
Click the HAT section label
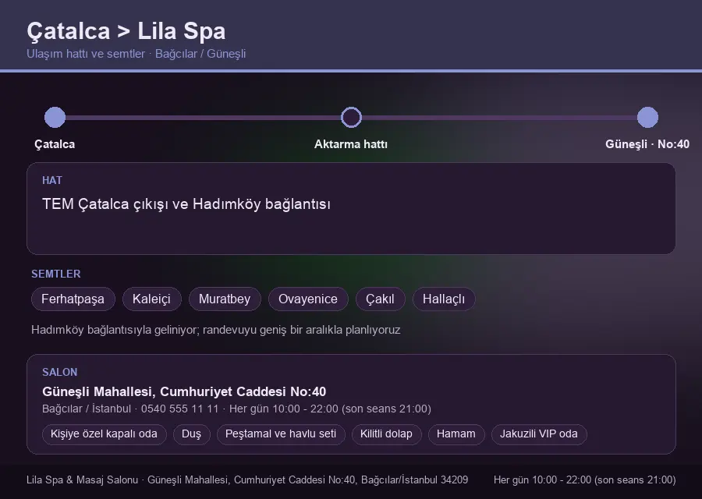(52, 180)
